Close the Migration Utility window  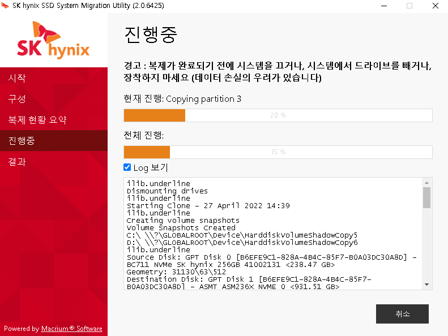click(436, 6)
